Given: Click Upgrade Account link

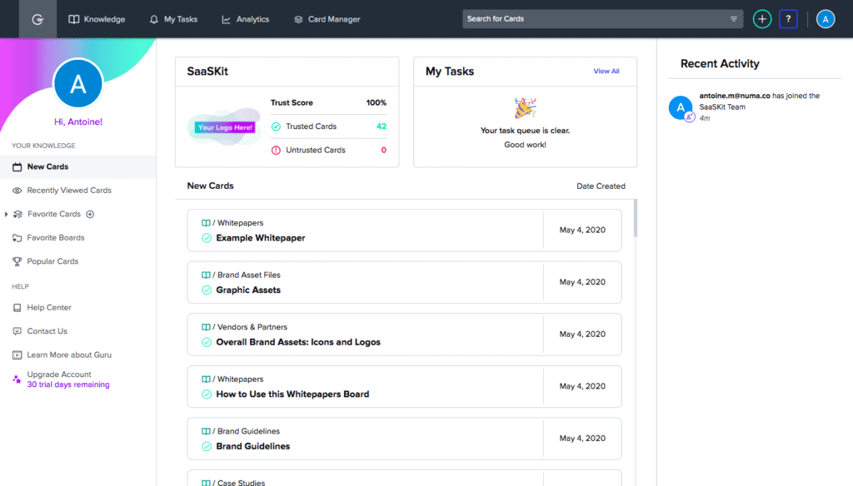Looking at the screenshot, I should [x=59, y=374].
